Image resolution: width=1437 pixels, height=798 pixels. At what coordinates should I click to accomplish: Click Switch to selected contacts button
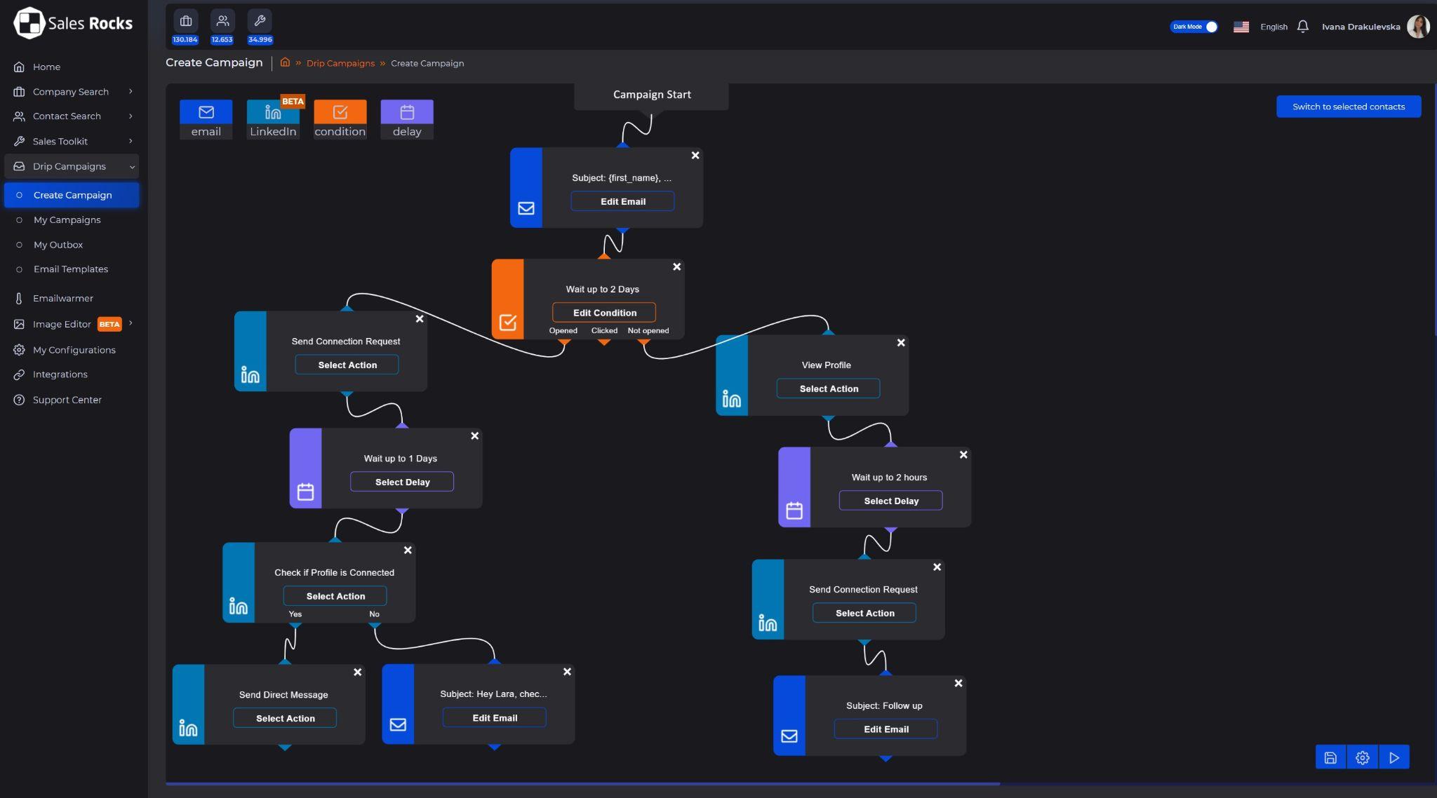[x=1349, y=107]
